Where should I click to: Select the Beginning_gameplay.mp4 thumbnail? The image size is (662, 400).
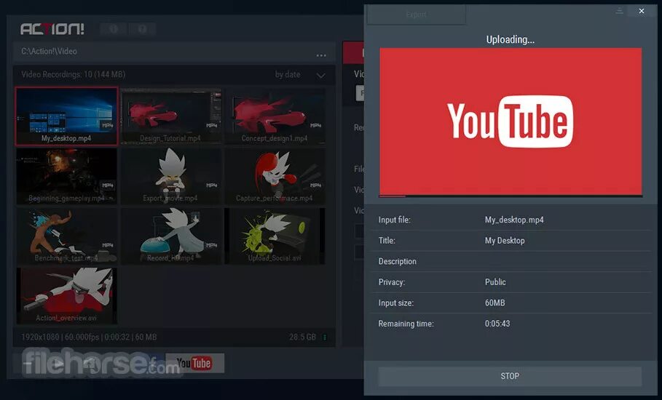pyautogui.click(x=67, y=176)
